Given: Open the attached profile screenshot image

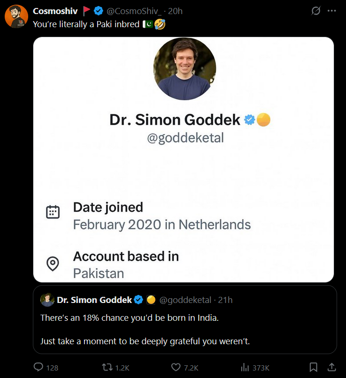Looking at the screenshot, I should [x=184, y=159].
